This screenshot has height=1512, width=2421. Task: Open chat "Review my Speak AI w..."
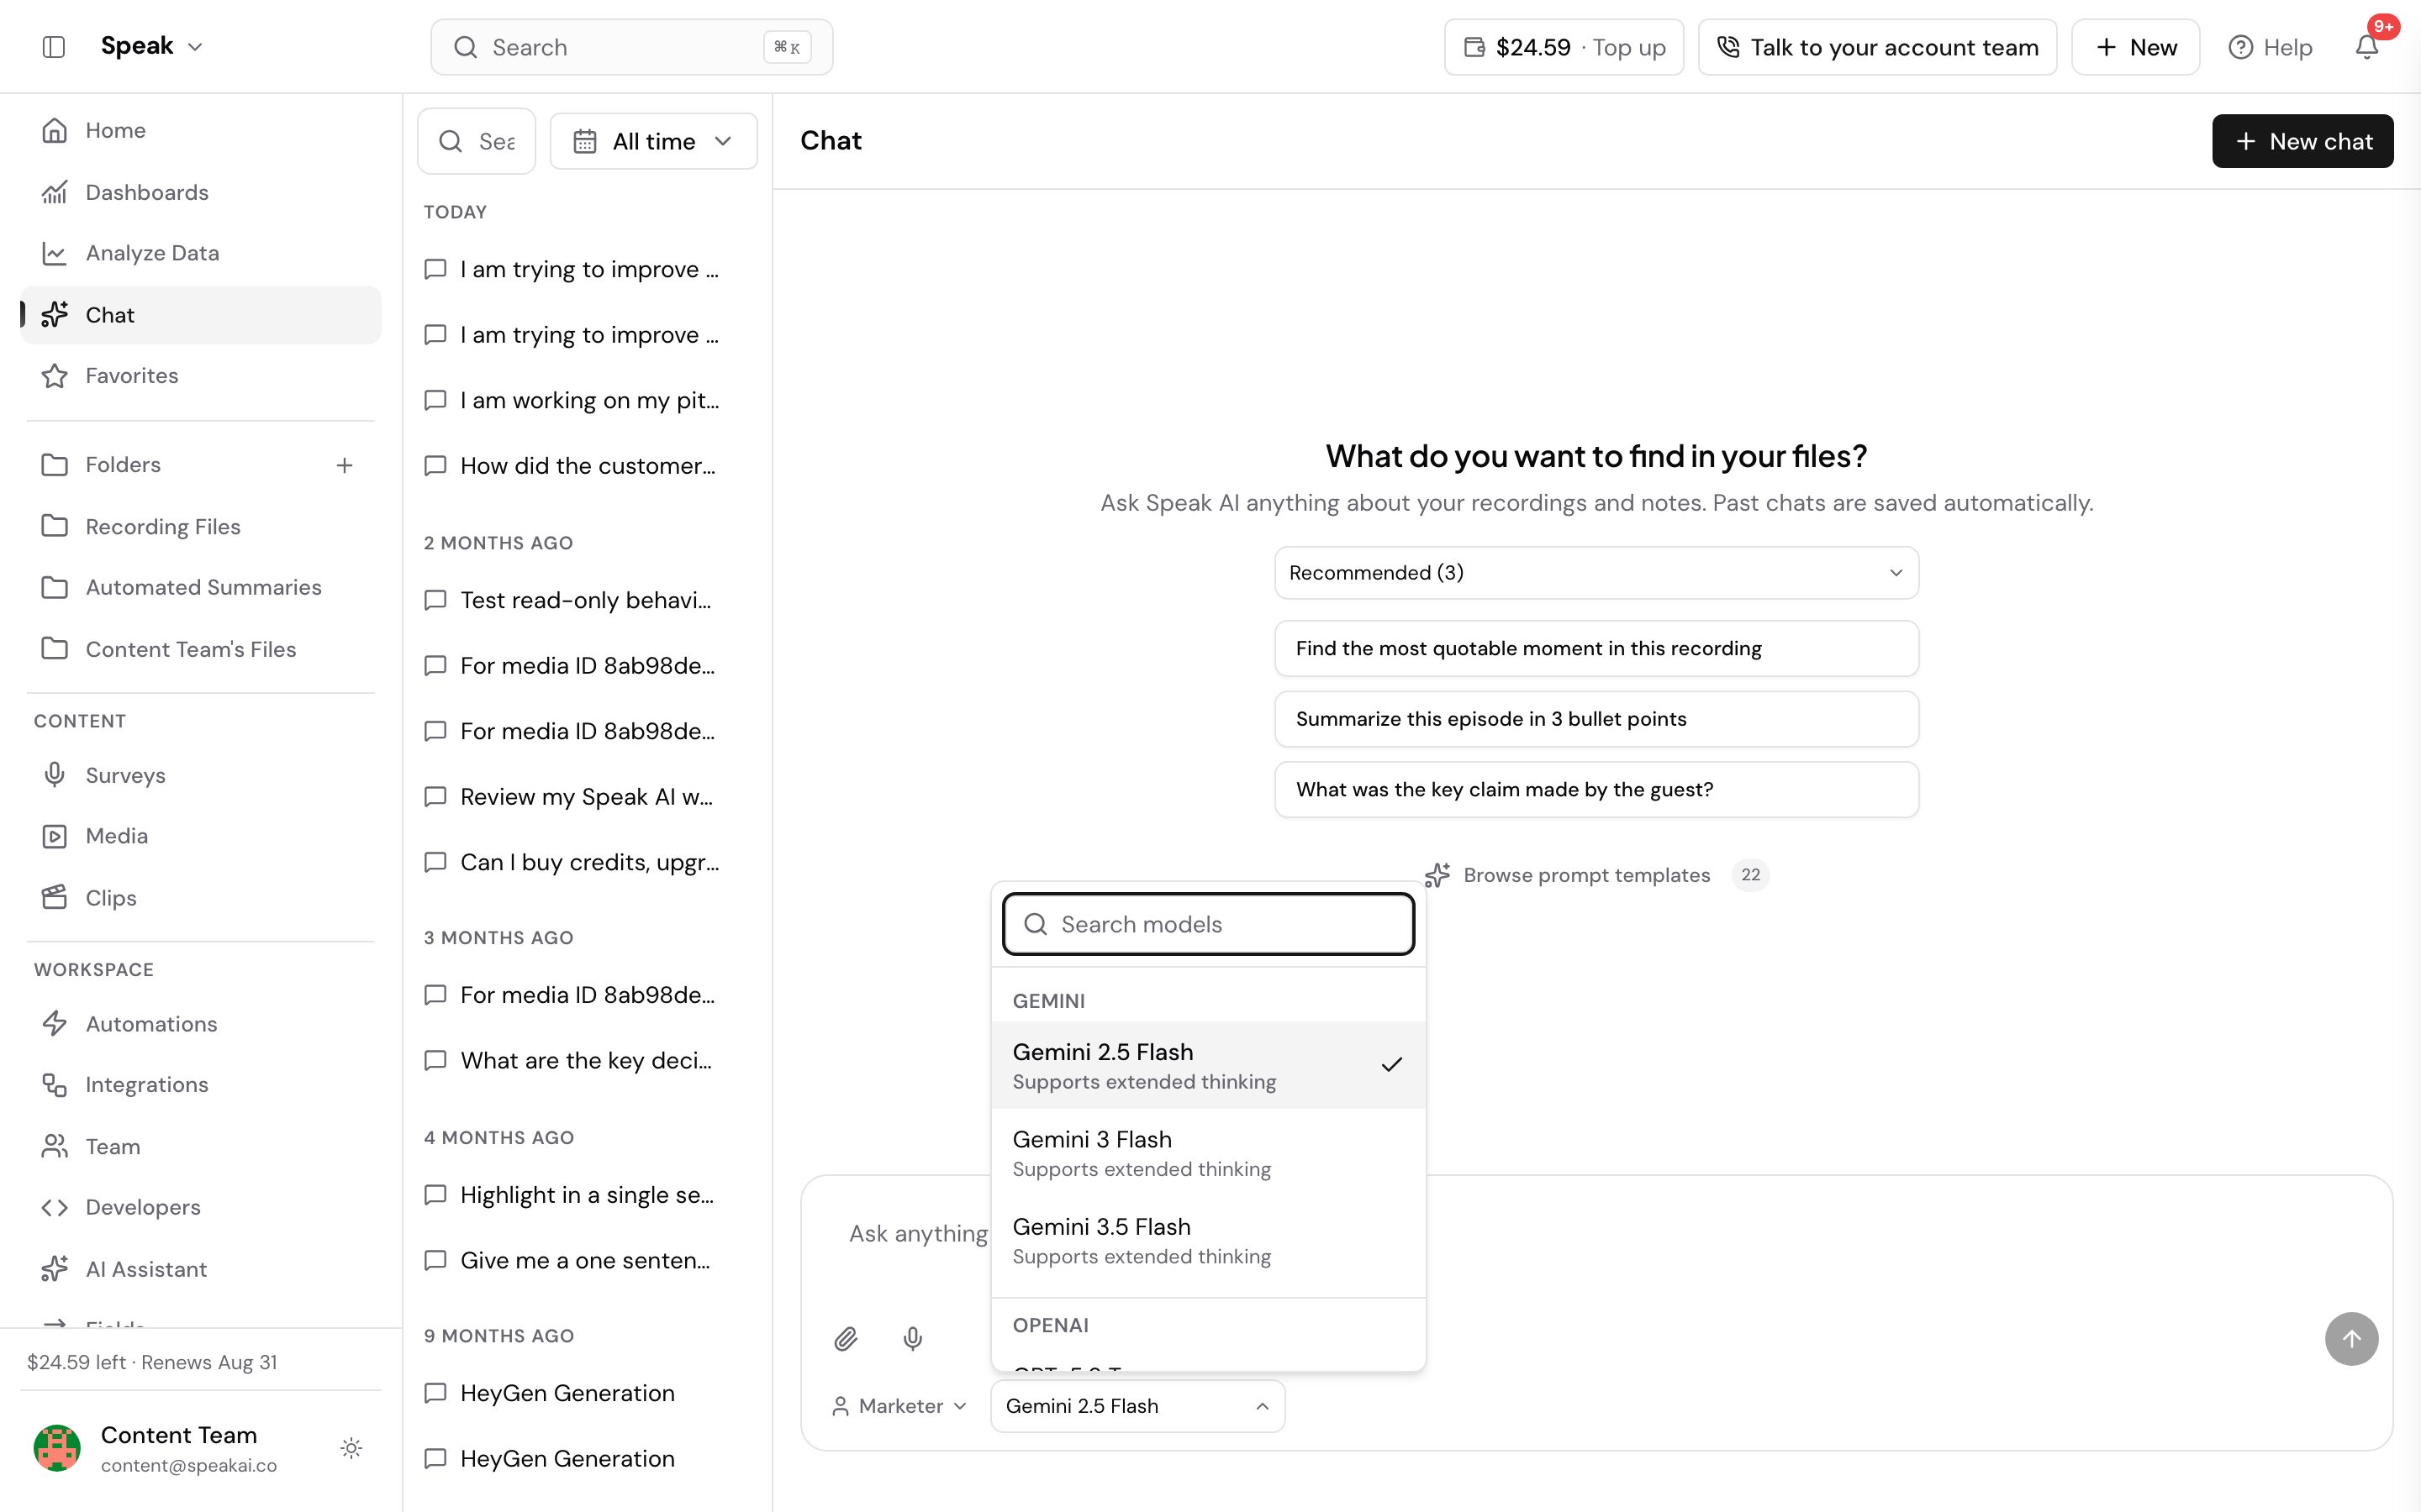tap(572, 797)
